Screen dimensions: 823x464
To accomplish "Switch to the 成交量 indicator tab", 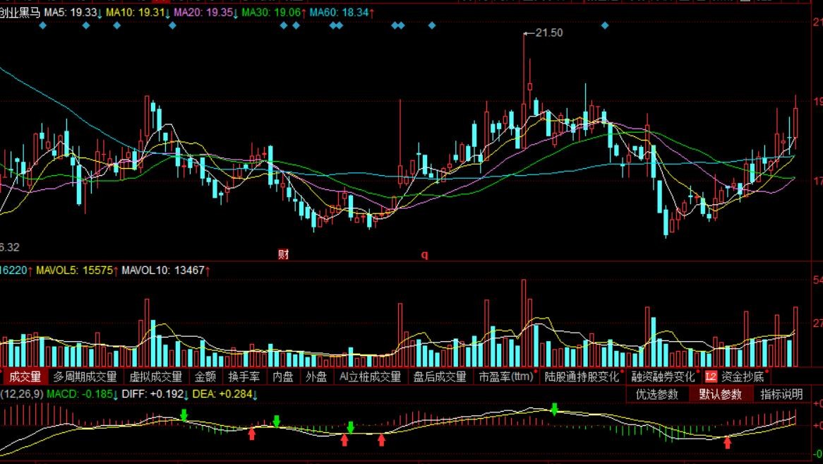I will 25,377.
